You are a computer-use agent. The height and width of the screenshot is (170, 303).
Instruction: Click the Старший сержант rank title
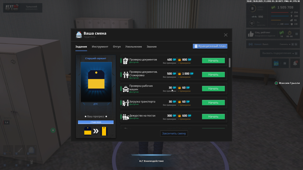(96, 58)
